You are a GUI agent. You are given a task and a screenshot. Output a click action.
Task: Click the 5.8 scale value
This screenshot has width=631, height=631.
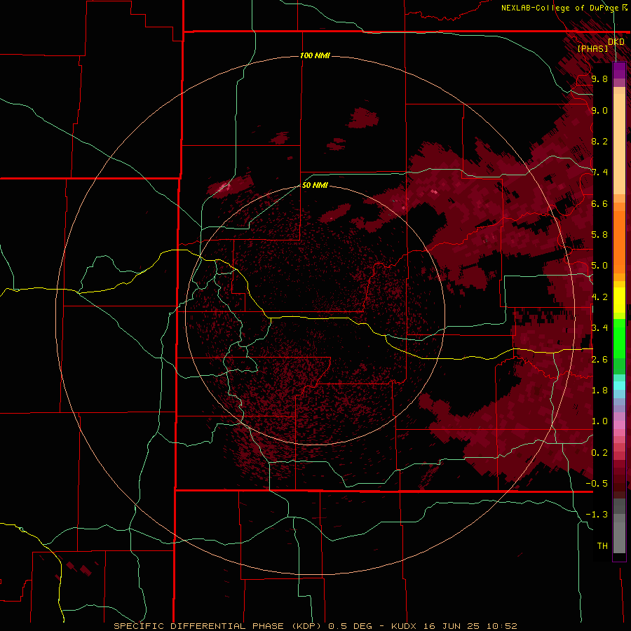point(599,235)
